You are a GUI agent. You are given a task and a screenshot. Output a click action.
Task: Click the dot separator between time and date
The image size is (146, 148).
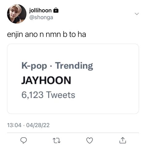(24, 125)
